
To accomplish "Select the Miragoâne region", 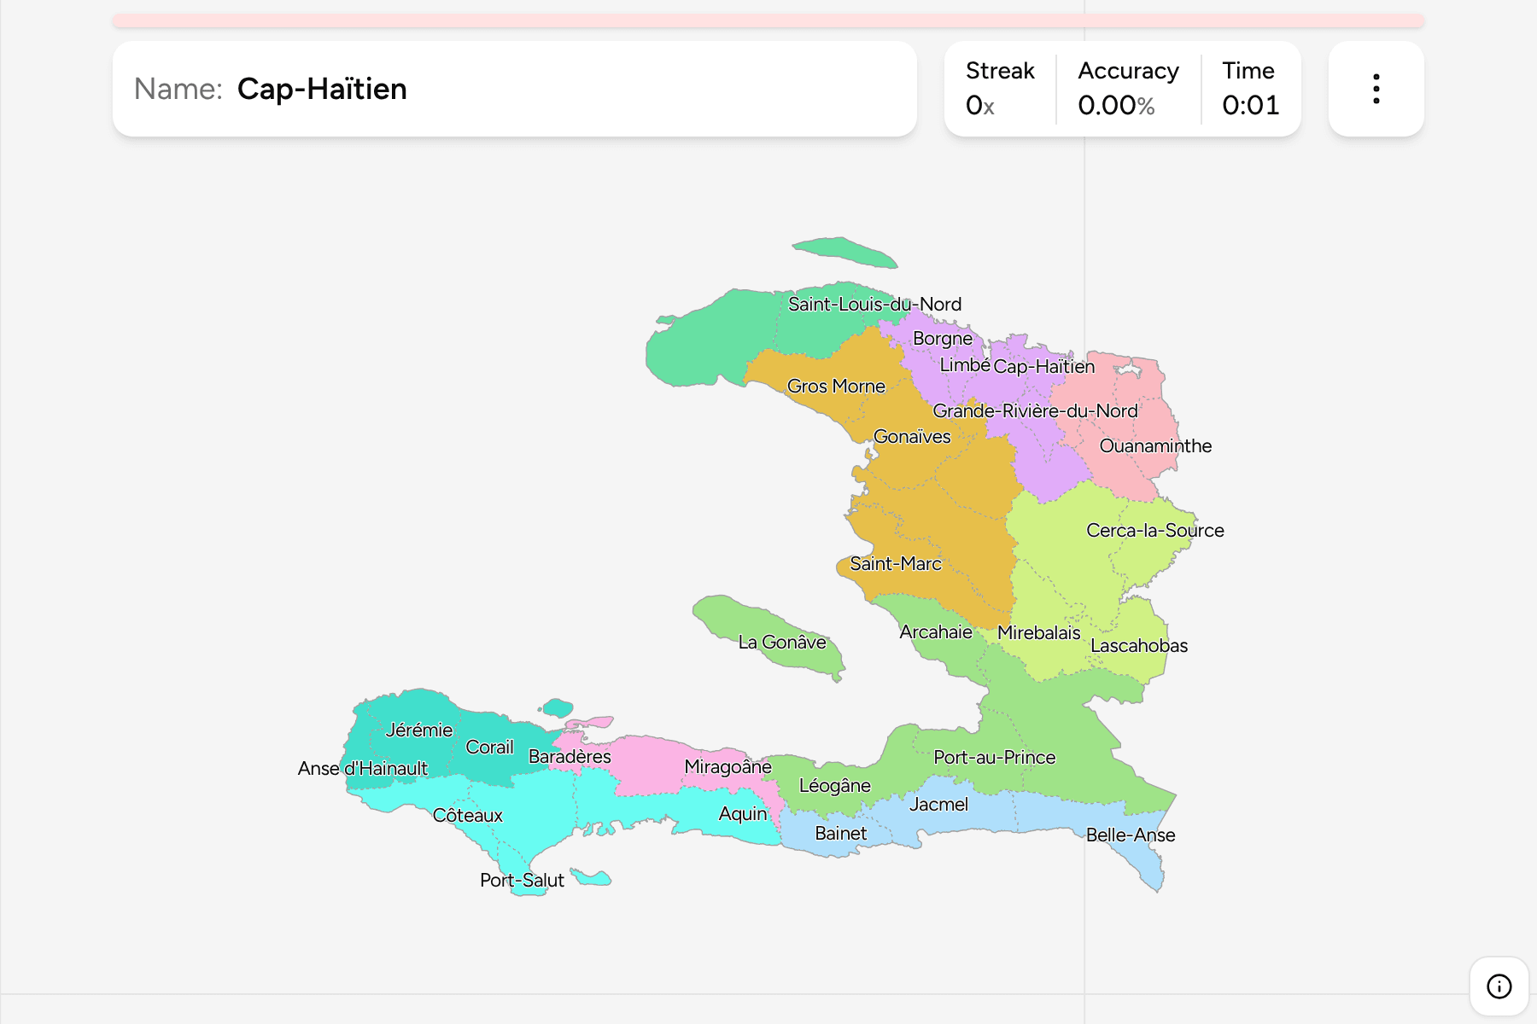I will 728,767.
